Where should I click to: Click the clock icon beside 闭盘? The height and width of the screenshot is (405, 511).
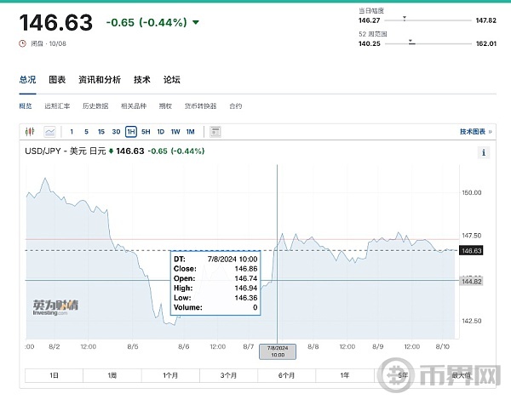pyautogui.click(x=21, y=43)
